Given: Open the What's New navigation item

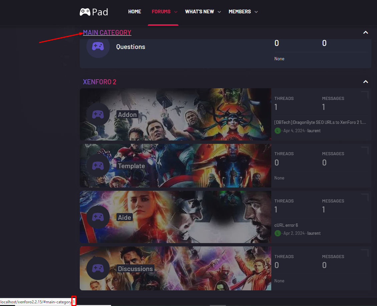Looking at the screenshot, I should pos(200,12).
